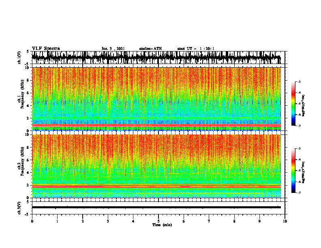Click the ch.2 log(PSD) colorbar caption

(304, 172)
